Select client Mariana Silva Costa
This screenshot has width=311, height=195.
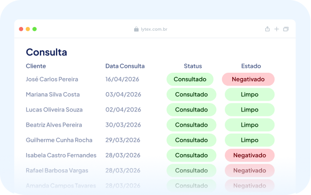point(53,94)
